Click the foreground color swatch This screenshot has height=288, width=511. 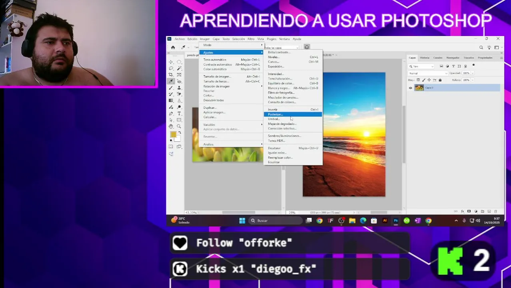pos(173,135)
